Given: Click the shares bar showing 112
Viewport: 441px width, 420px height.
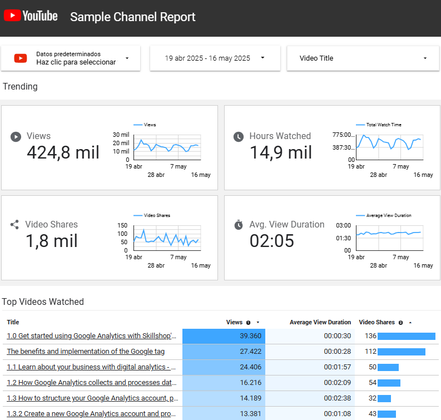Looking at the screenshot, I should [402, 352].
